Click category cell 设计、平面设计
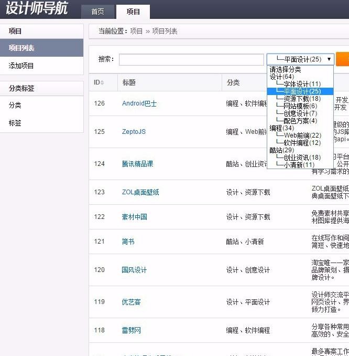The width and height of the screenshot is (349, 356). click(248, 302)
